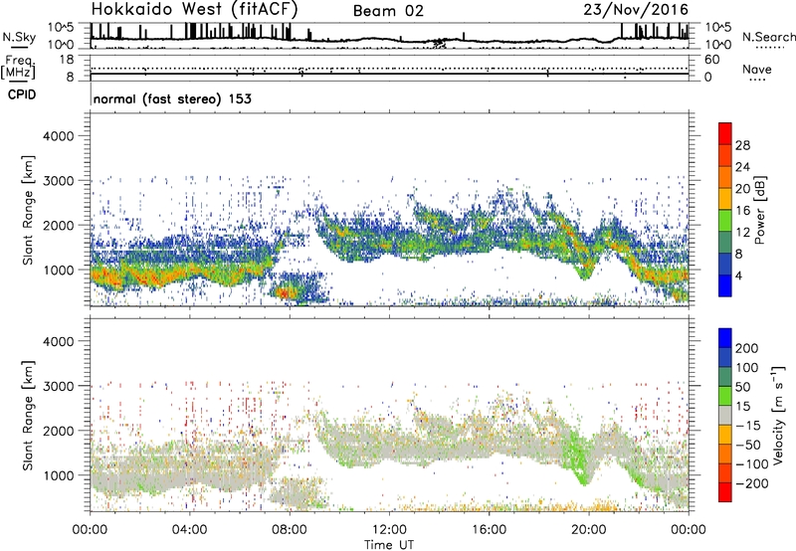Click the '20:00' time tick label
Screen dimensions: 796x551
click(588, 530)
